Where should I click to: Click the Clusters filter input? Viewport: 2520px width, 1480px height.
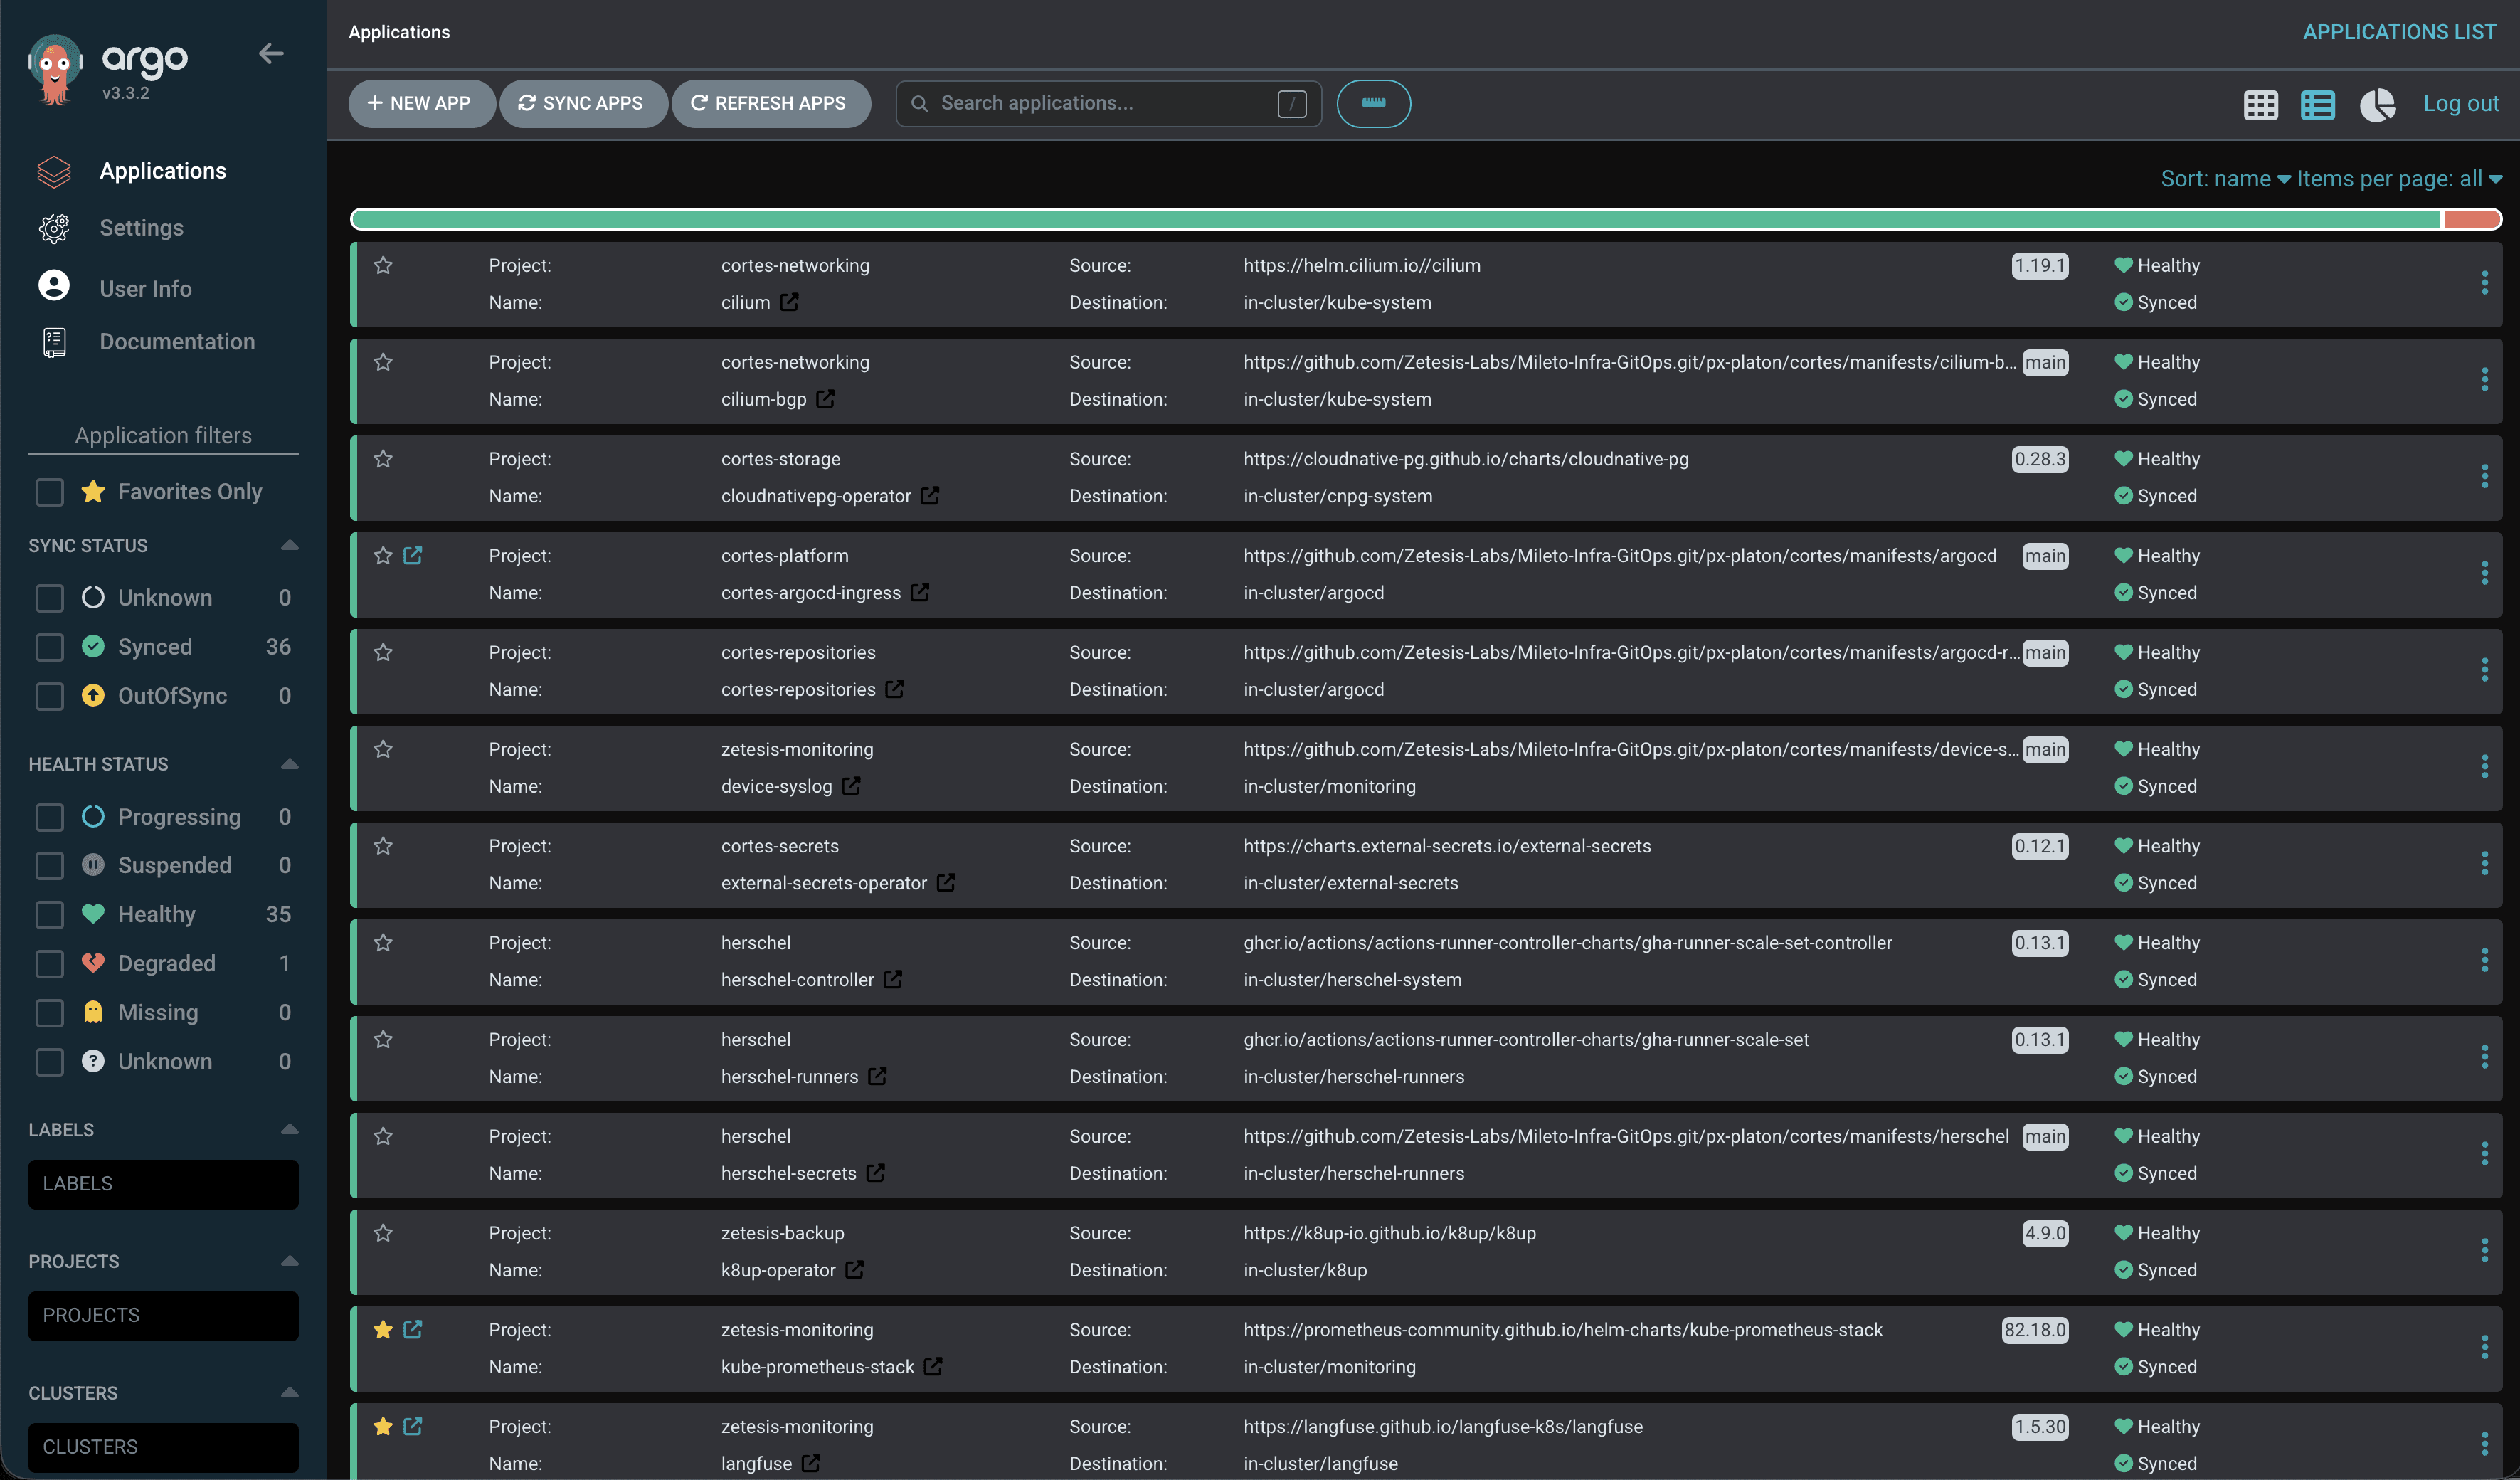click(163, 1447)
